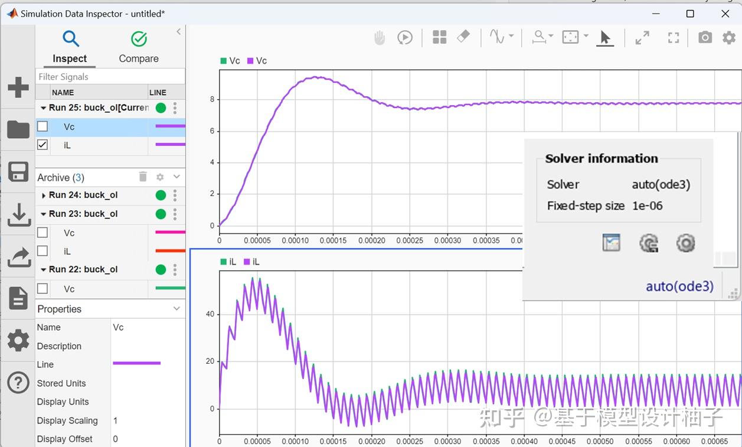The height and width of the screenshot is (447, 742).
Task: Open plot settings gear in the top toolbar
Action: [729, 38]
